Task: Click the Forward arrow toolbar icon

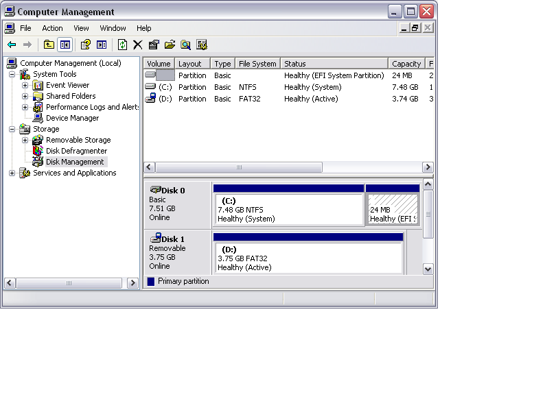Action: 27,45
